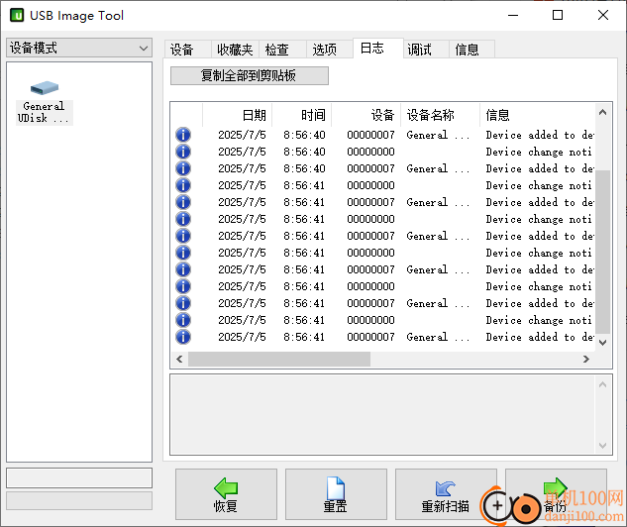
Task: Select date 2025/7/5 in last log row
Action: (242, 337)
